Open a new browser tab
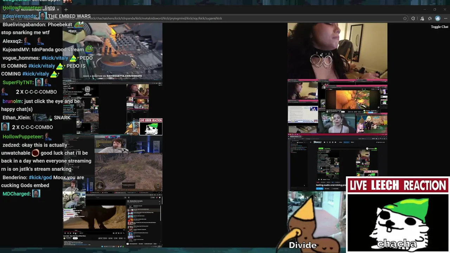 click(66, 9)
